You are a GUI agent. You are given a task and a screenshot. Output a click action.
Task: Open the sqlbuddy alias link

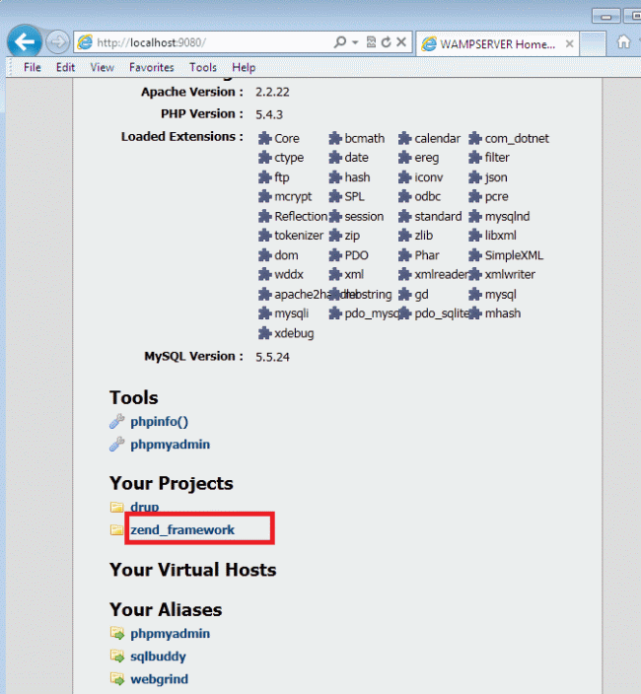pyautogui.click(x=158, y=656)
